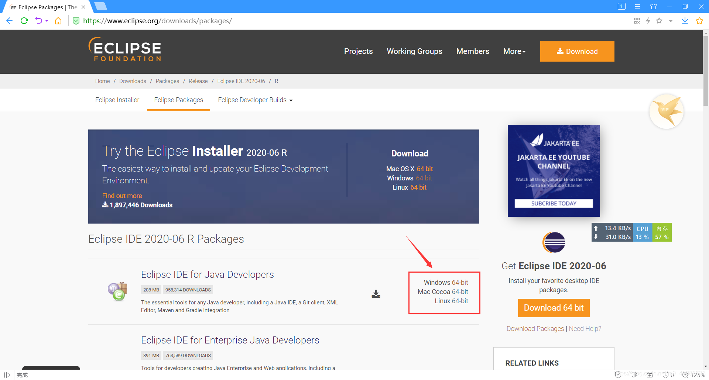The height and width of the screenshot is (380, 709).
Task: Select the Eclipse Packages tab
Action: tap(179, 100)
